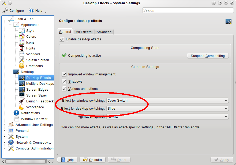The height and width of the screenshot is (165, 236).
Task: Click the context help question-mark titlebar button
Action: [x=213, y=3]
